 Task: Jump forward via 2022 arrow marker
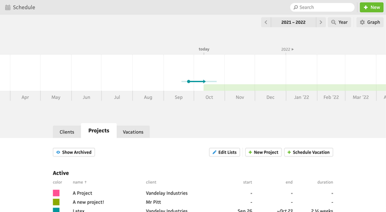coord(287,49)
